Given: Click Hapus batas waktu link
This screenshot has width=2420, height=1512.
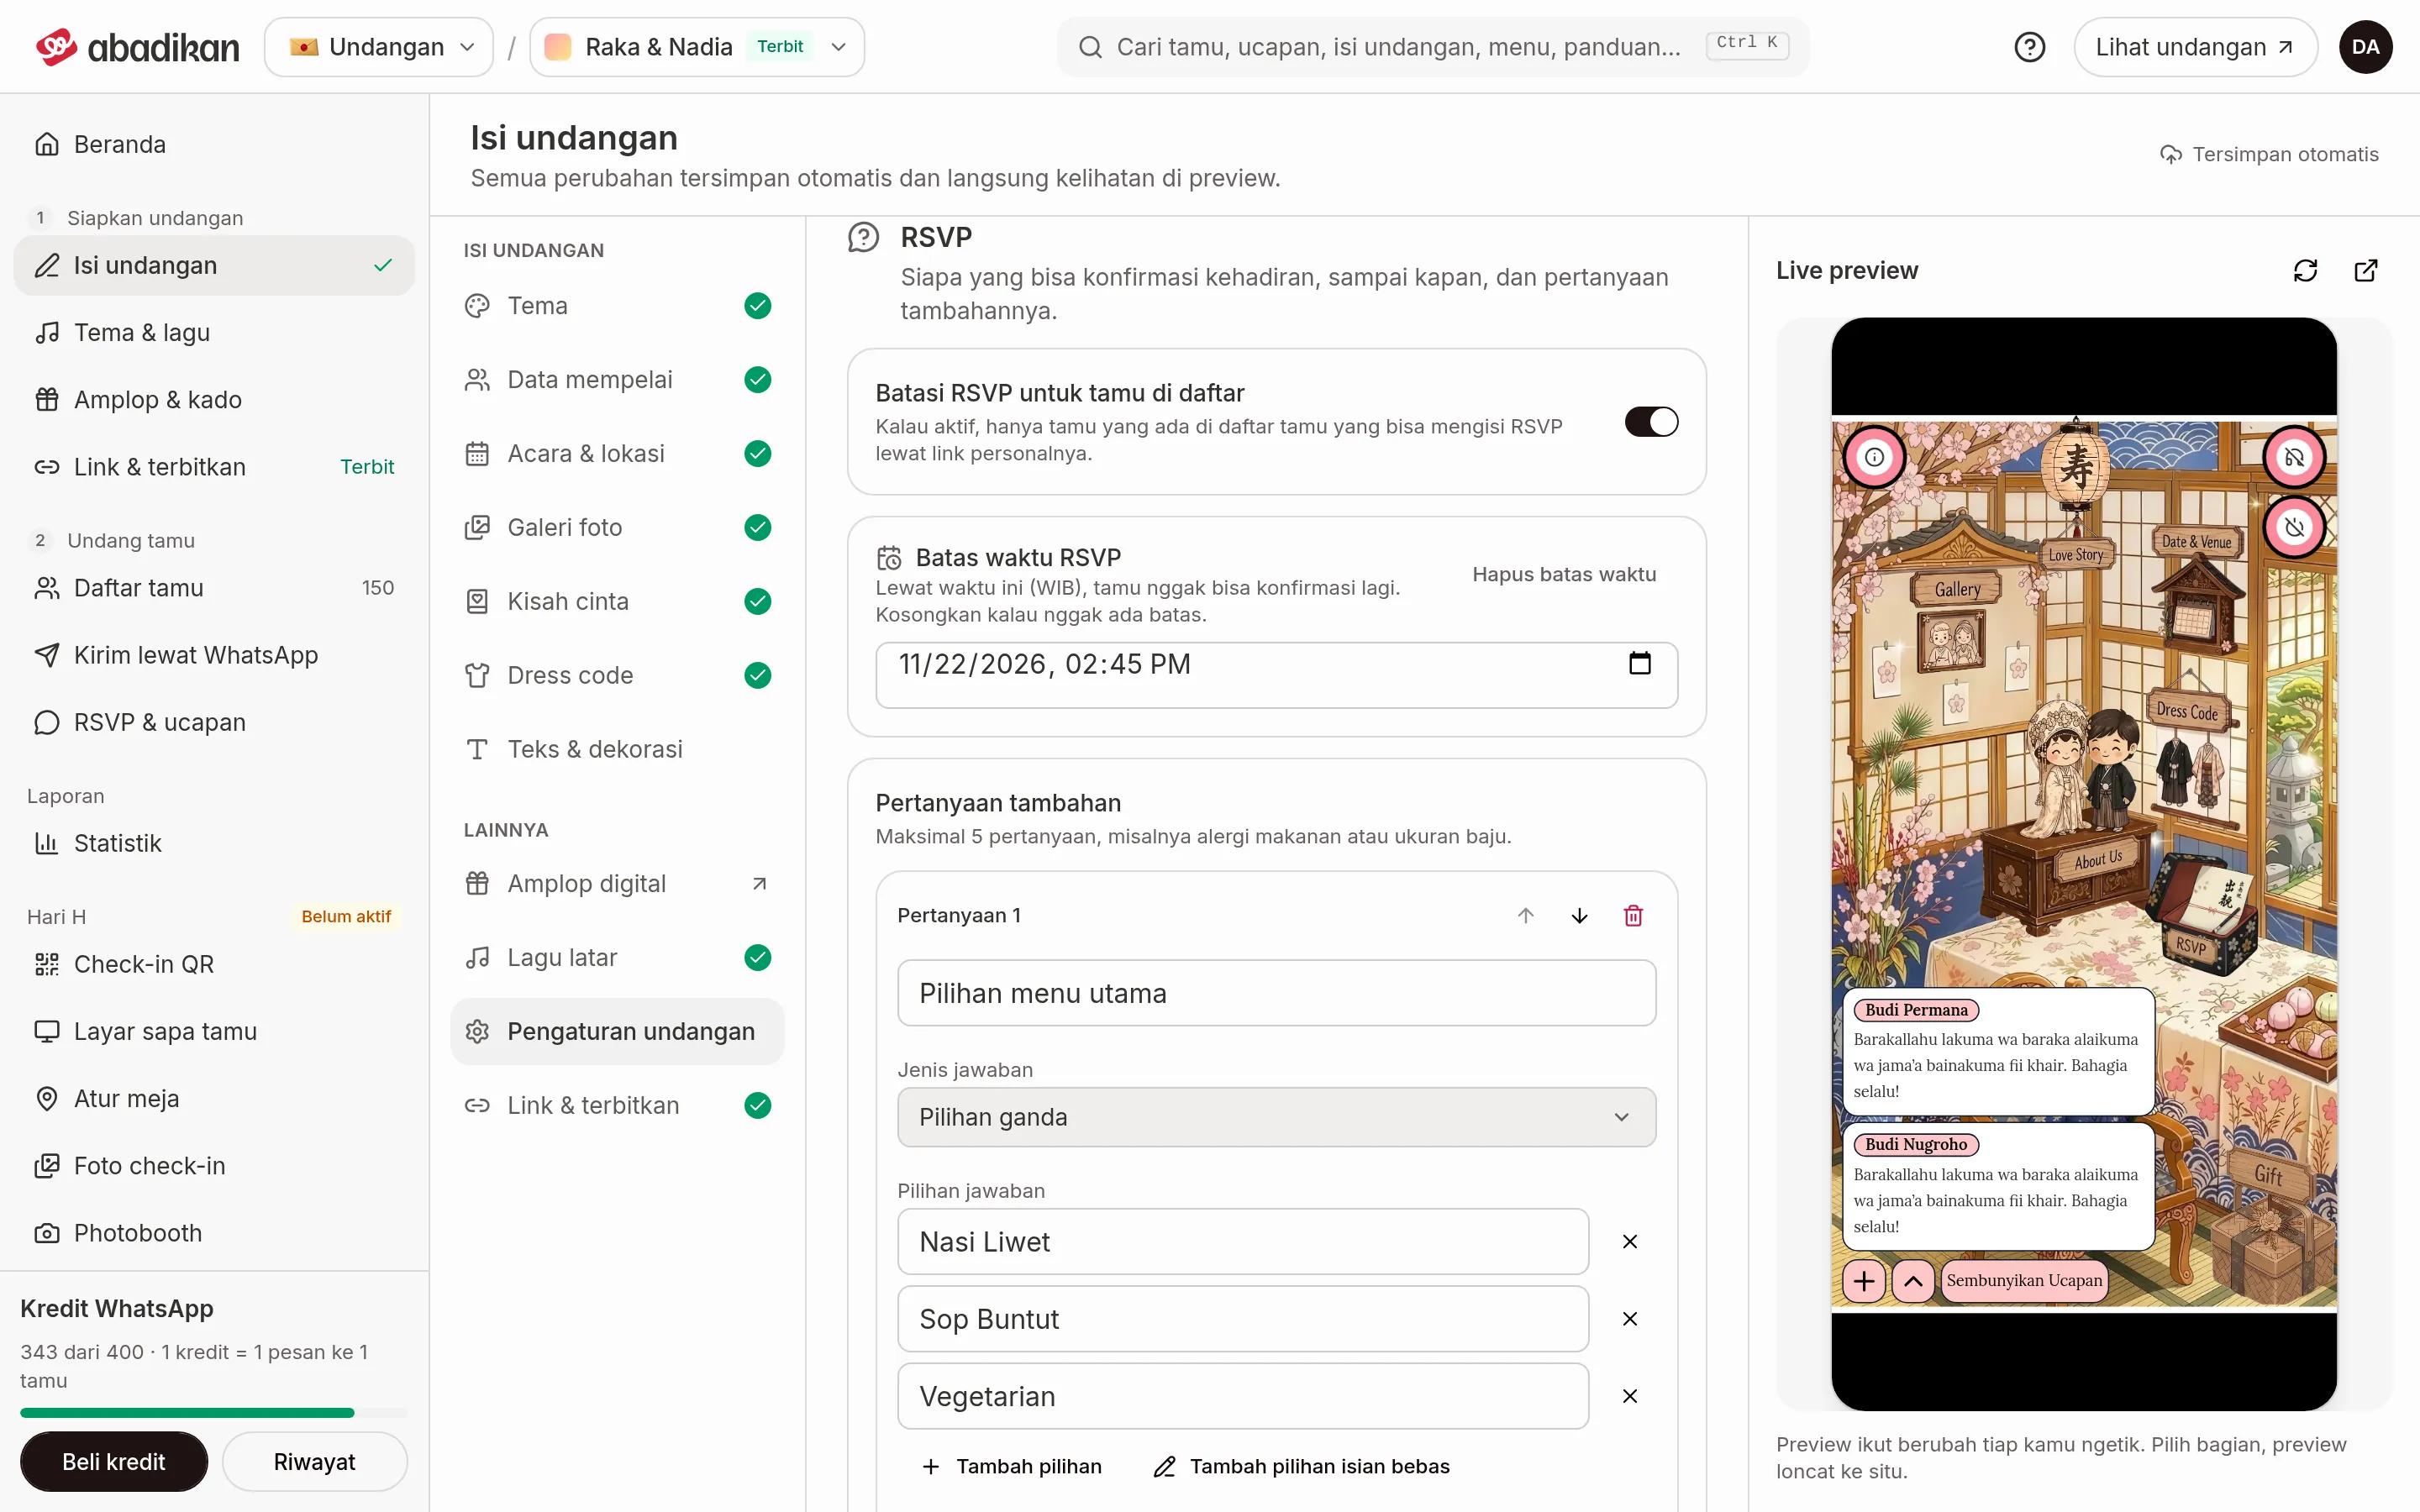Looking at the screenshot, I should [x=1564, y=574].
